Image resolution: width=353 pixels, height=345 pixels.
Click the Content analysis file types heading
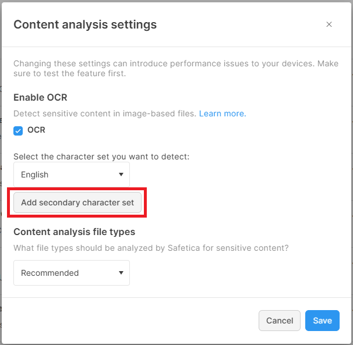pos(74,232)
